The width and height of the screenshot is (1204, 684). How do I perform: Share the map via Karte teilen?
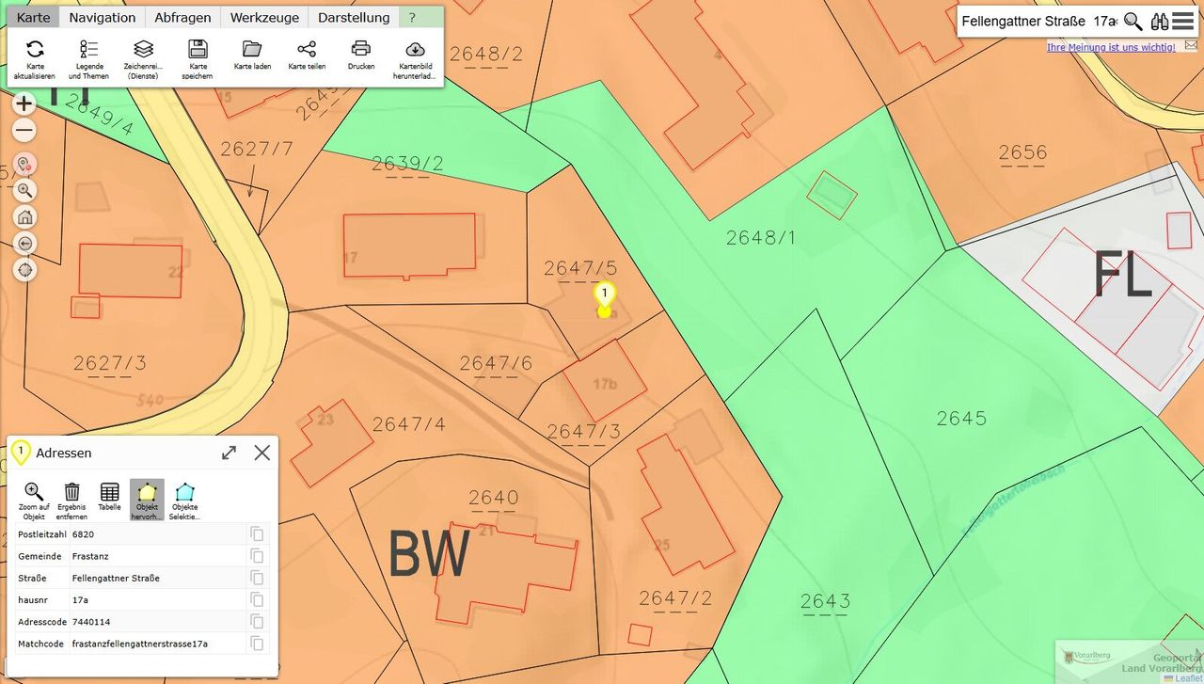[307, 50]
